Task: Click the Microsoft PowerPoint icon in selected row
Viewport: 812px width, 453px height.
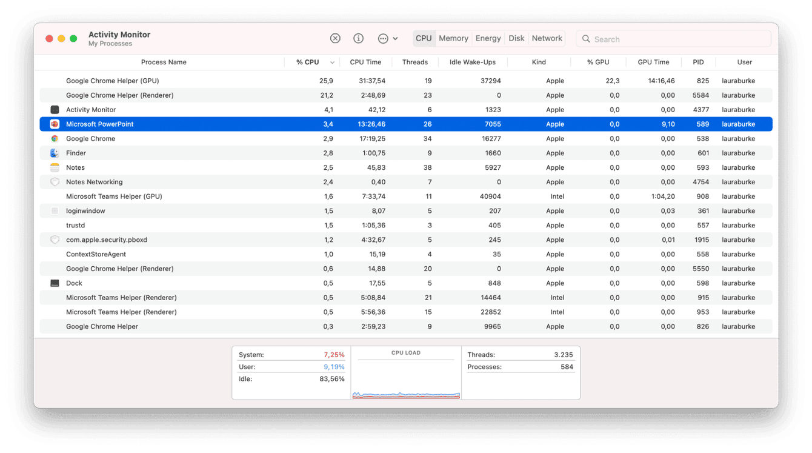Action: (x=55, y=124)
